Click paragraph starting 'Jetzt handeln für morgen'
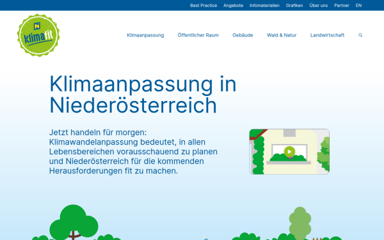 [133, 152]
